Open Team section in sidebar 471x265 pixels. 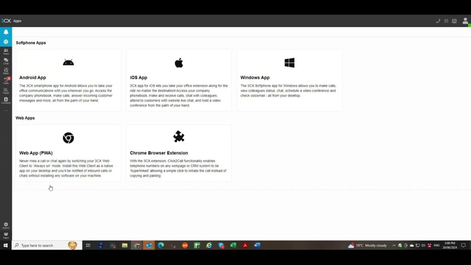[x=6, y=52]
